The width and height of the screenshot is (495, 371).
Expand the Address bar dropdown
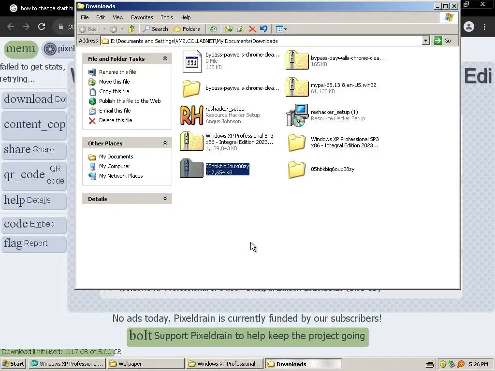coord(425,41)
